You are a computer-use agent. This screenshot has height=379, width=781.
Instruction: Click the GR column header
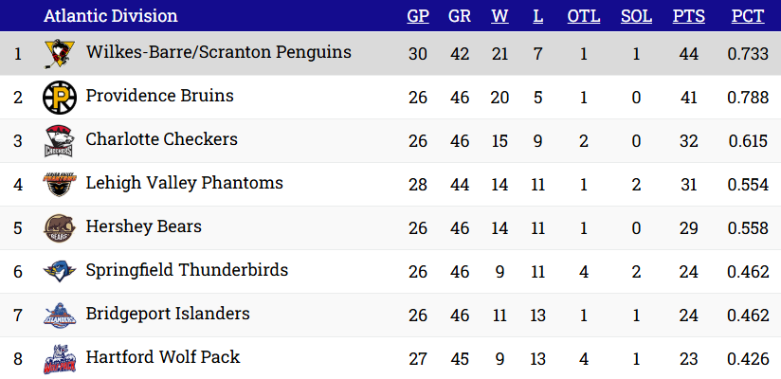pos(460,16)
